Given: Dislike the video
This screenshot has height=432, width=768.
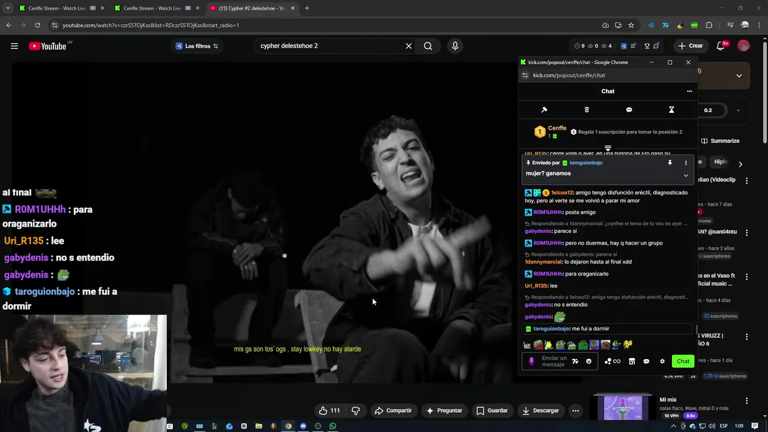Looking at the screenshot, I should point(356,410).
